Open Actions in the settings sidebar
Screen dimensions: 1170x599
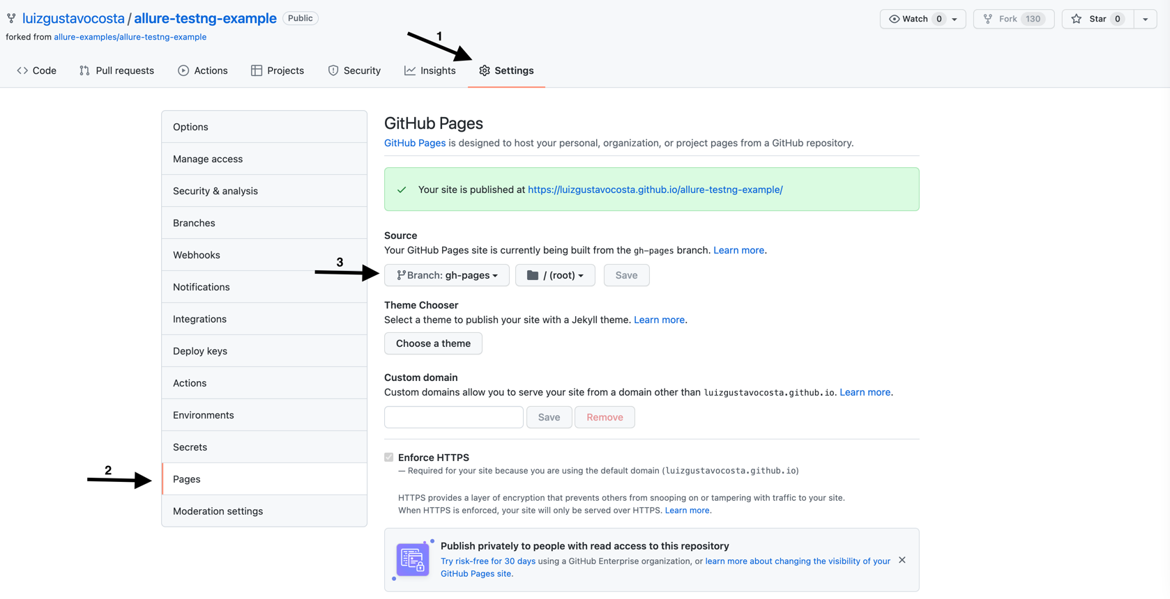[x=264, y=383]
